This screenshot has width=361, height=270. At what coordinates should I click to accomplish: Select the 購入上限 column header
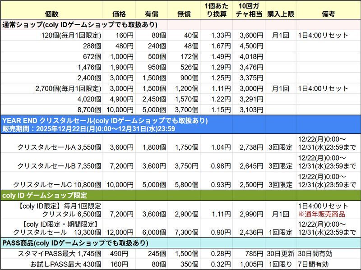[x=279, y=14]
